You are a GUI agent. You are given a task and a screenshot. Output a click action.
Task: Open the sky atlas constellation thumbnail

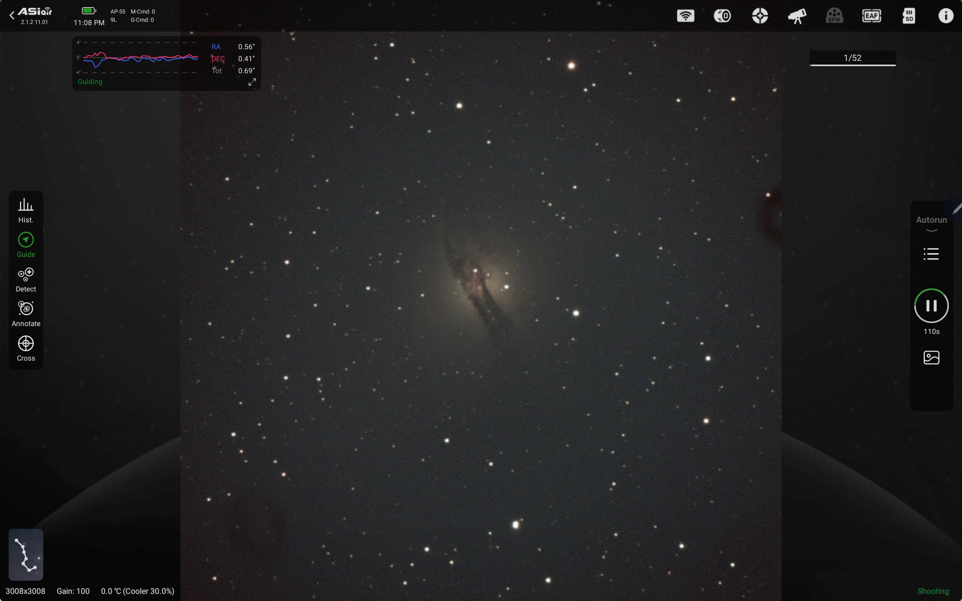26,554
